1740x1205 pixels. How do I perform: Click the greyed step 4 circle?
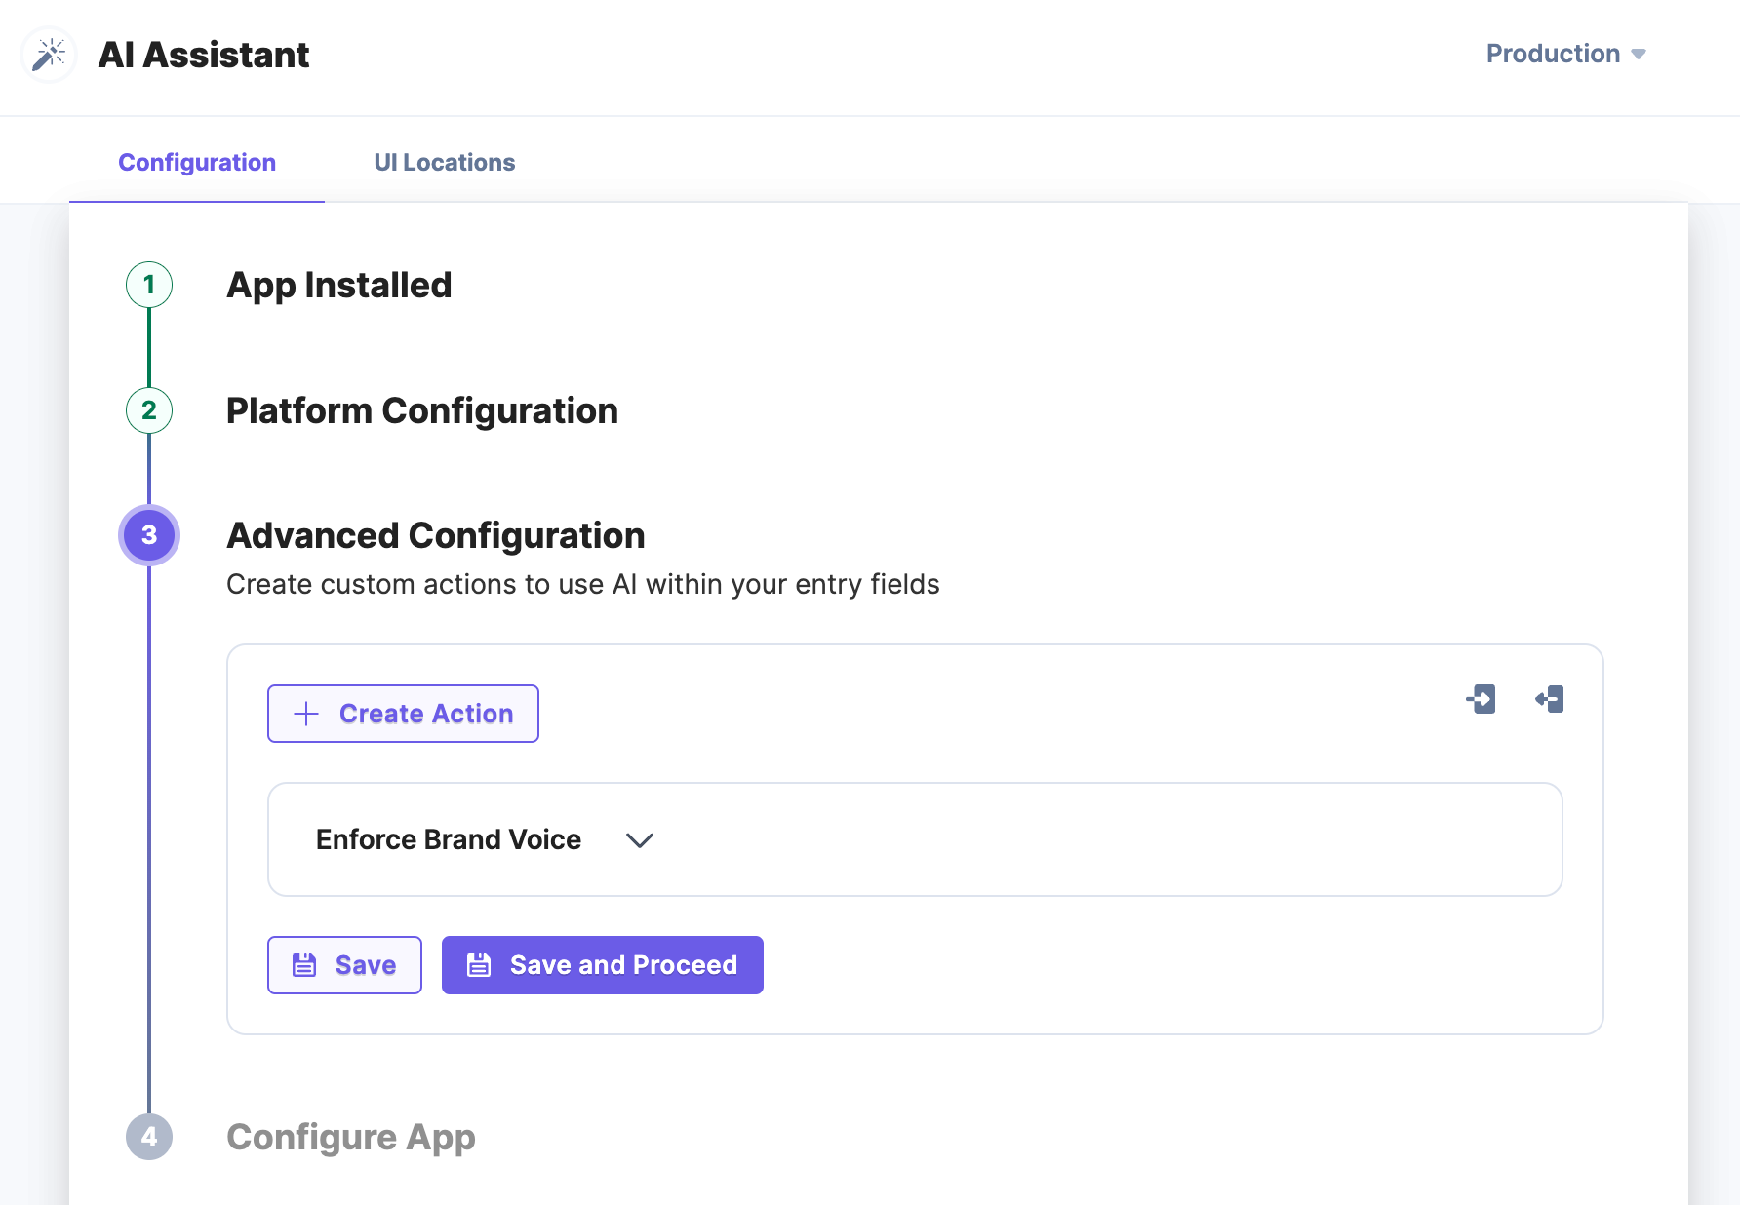pos(149,1137)
